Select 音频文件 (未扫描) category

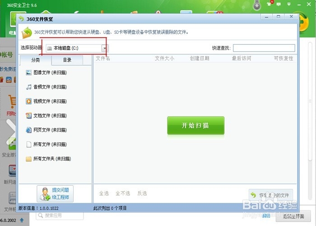[46, 87]
